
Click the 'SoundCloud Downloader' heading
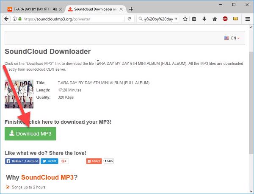pyautogui.click(x=47, y=51)
